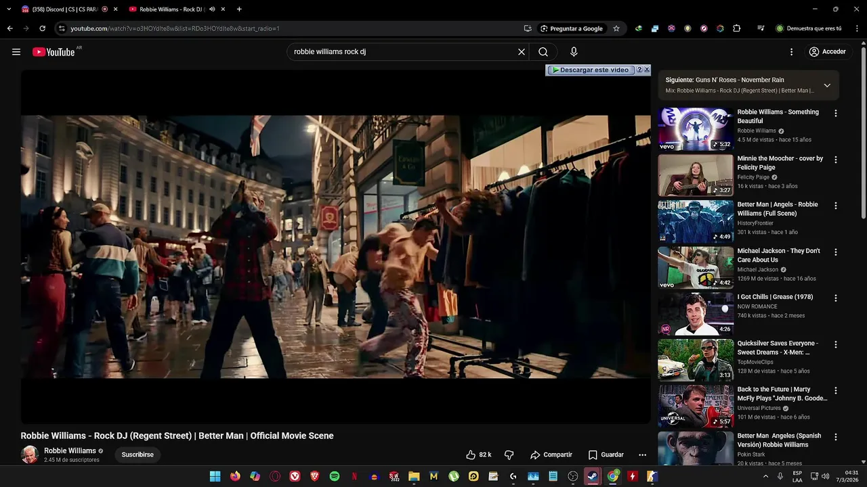Click the search magnifier button
The height and width of the screenshot is (487, 867).
(543, 52)
